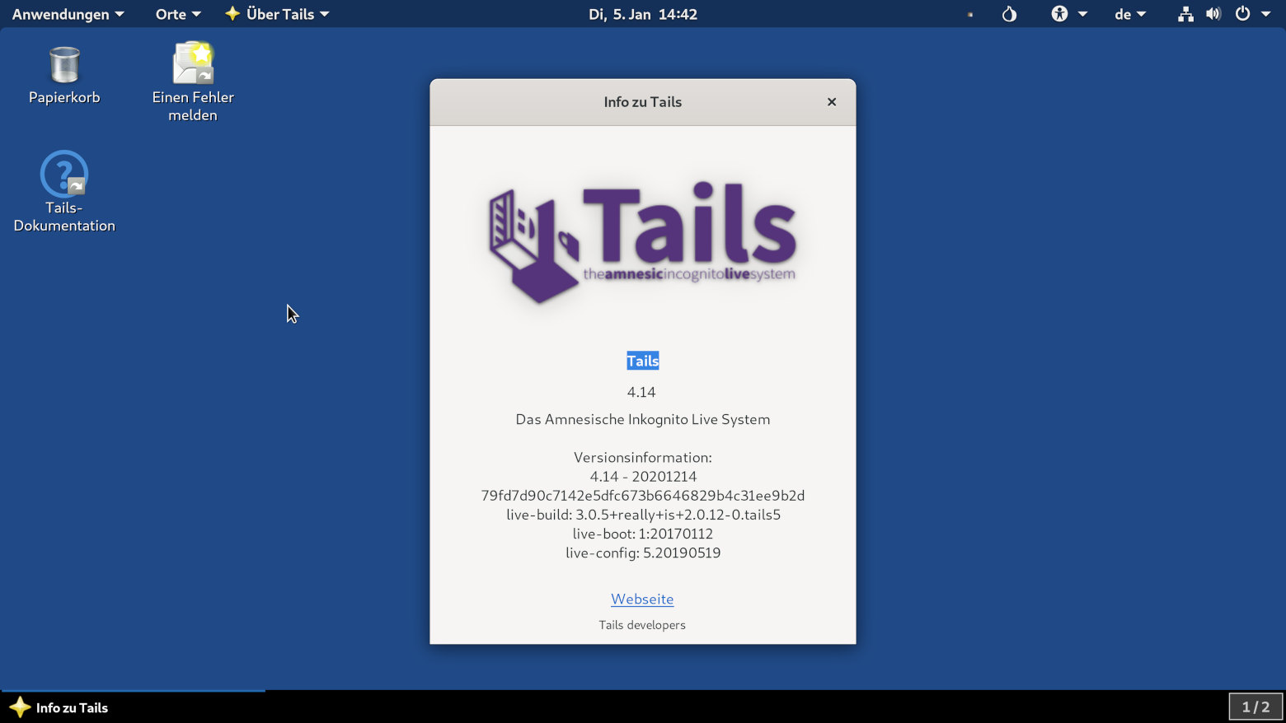Click the small notification dot in top bar
Image resolution: width=1286 pixels, height=723 pixels.
[970, 14]
